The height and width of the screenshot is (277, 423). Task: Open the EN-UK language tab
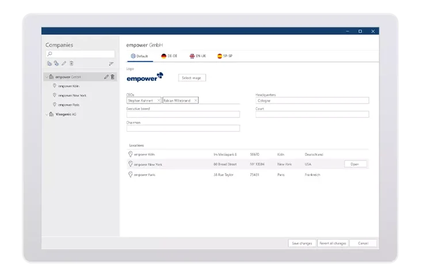coord(198,56)
